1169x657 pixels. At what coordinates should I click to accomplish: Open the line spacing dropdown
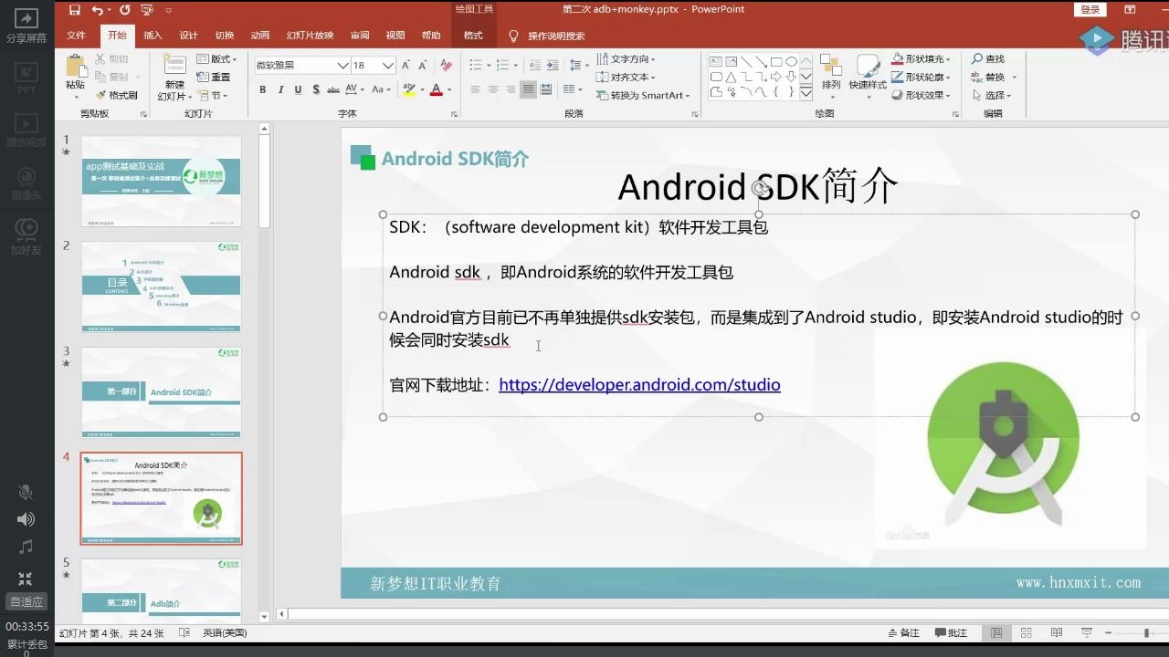click(578, 66)
